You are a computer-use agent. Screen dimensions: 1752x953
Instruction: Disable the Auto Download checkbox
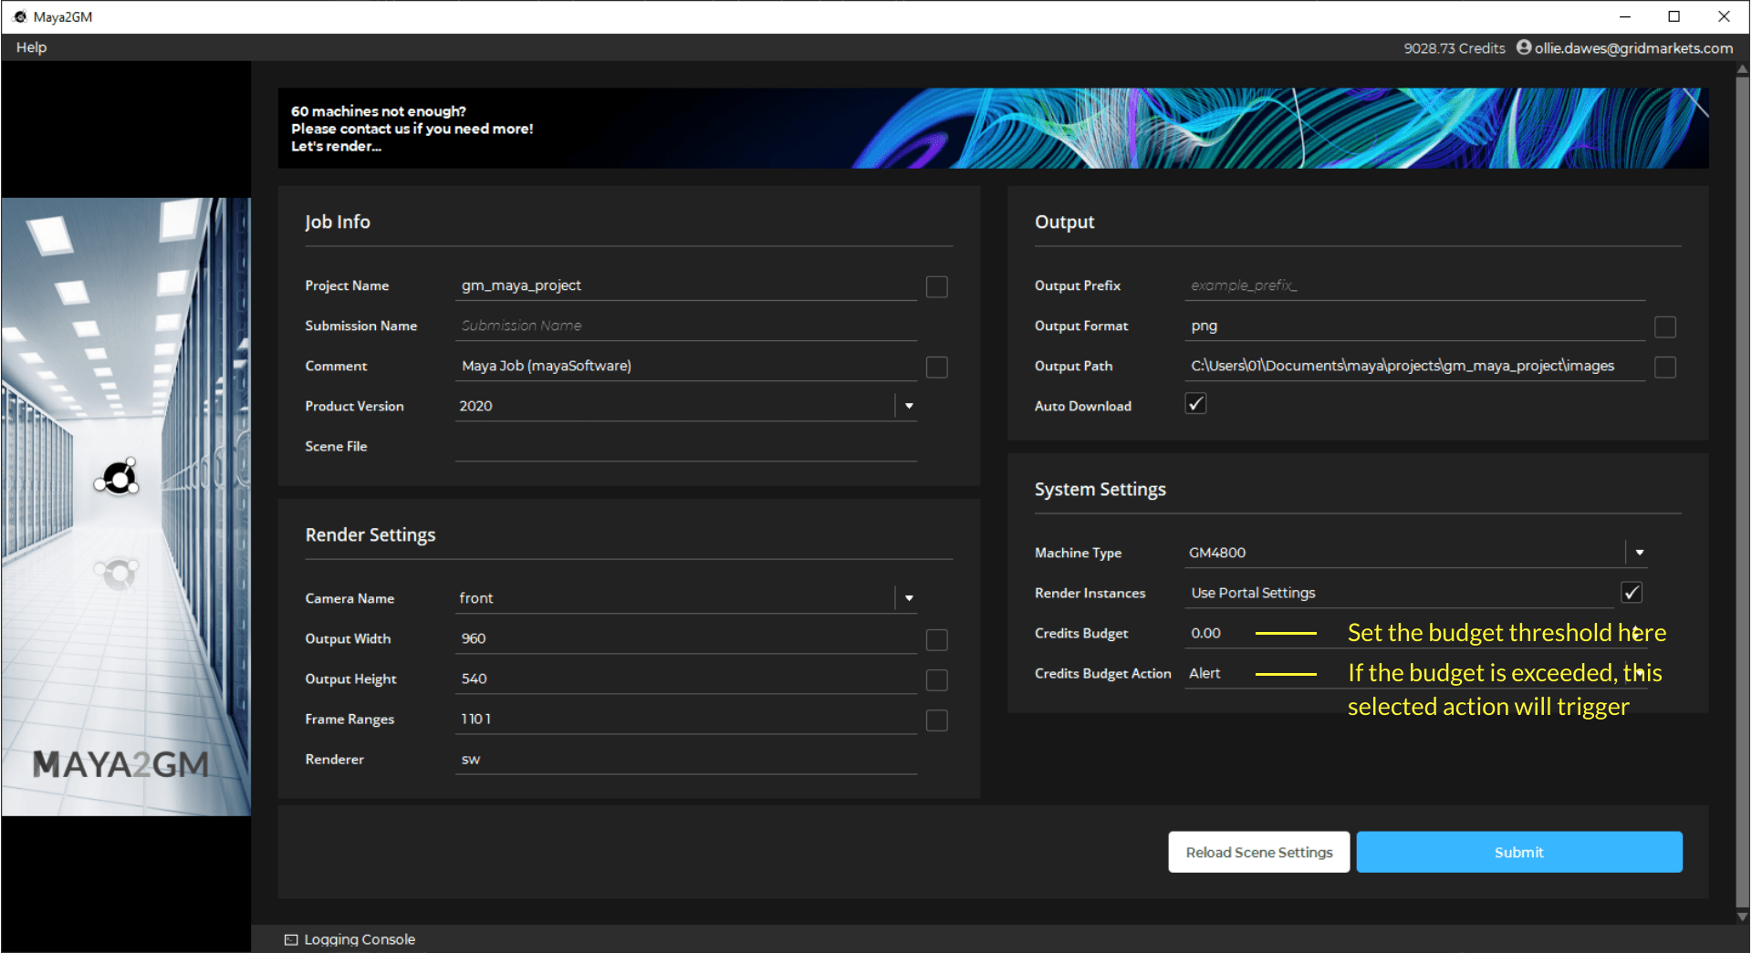click(1195, 404)
